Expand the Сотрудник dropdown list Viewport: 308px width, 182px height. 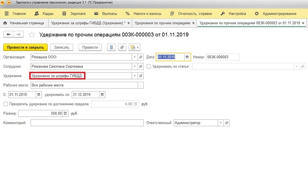(x=135, y=67)
